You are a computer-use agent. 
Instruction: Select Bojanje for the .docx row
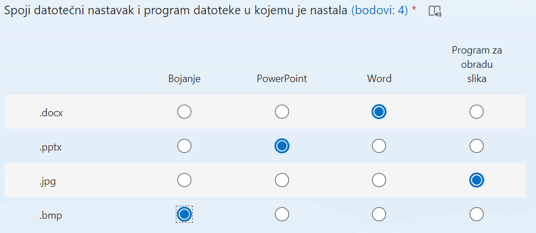click(x=184, y=112)
